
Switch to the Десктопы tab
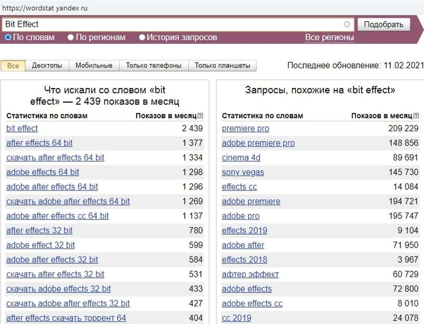coord(47,66)
